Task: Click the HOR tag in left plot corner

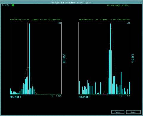Action: coord(60,23)
